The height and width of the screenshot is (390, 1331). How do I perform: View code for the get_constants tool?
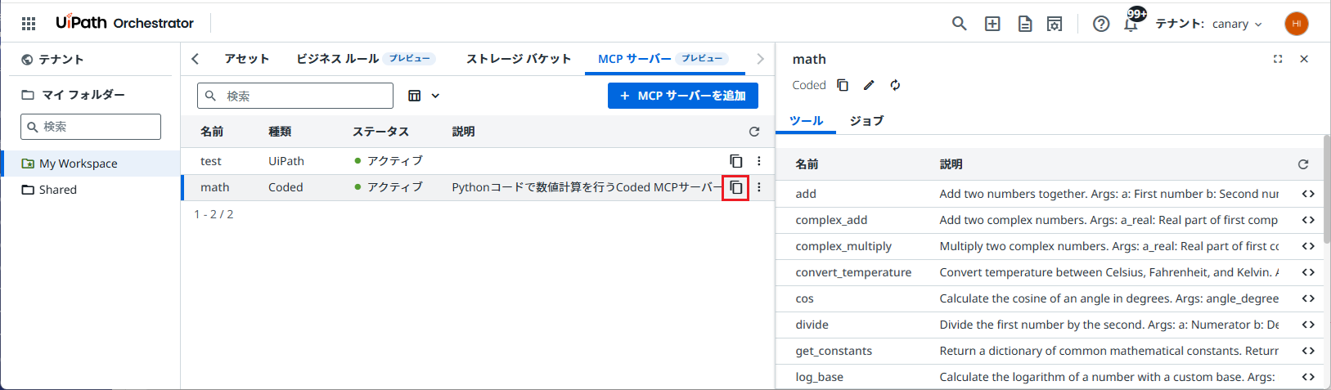click(1308, 351)
